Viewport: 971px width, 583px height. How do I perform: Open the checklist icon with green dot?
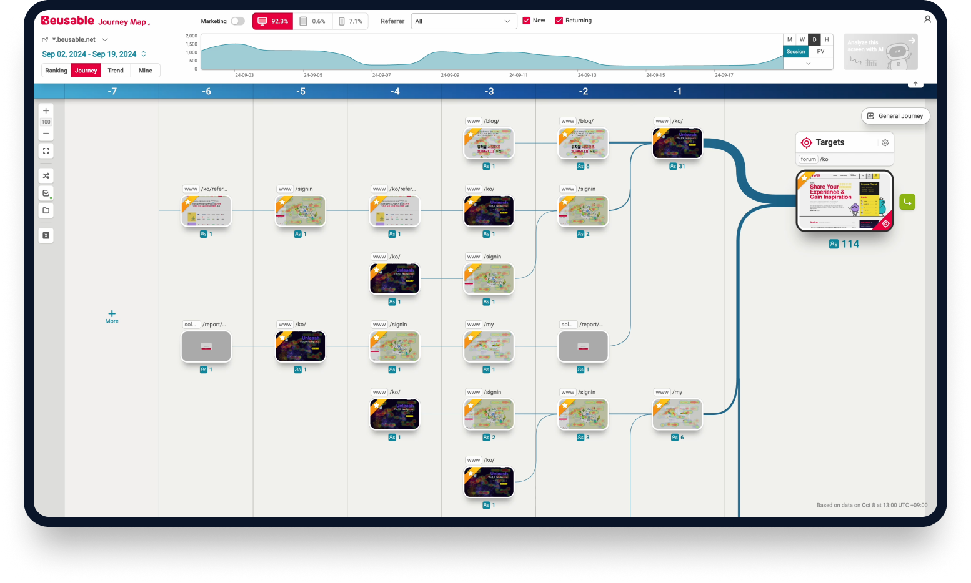46,193
